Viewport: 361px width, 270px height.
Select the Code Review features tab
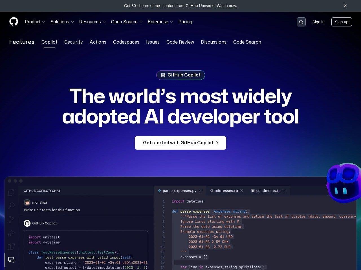(x=180, y=42)
